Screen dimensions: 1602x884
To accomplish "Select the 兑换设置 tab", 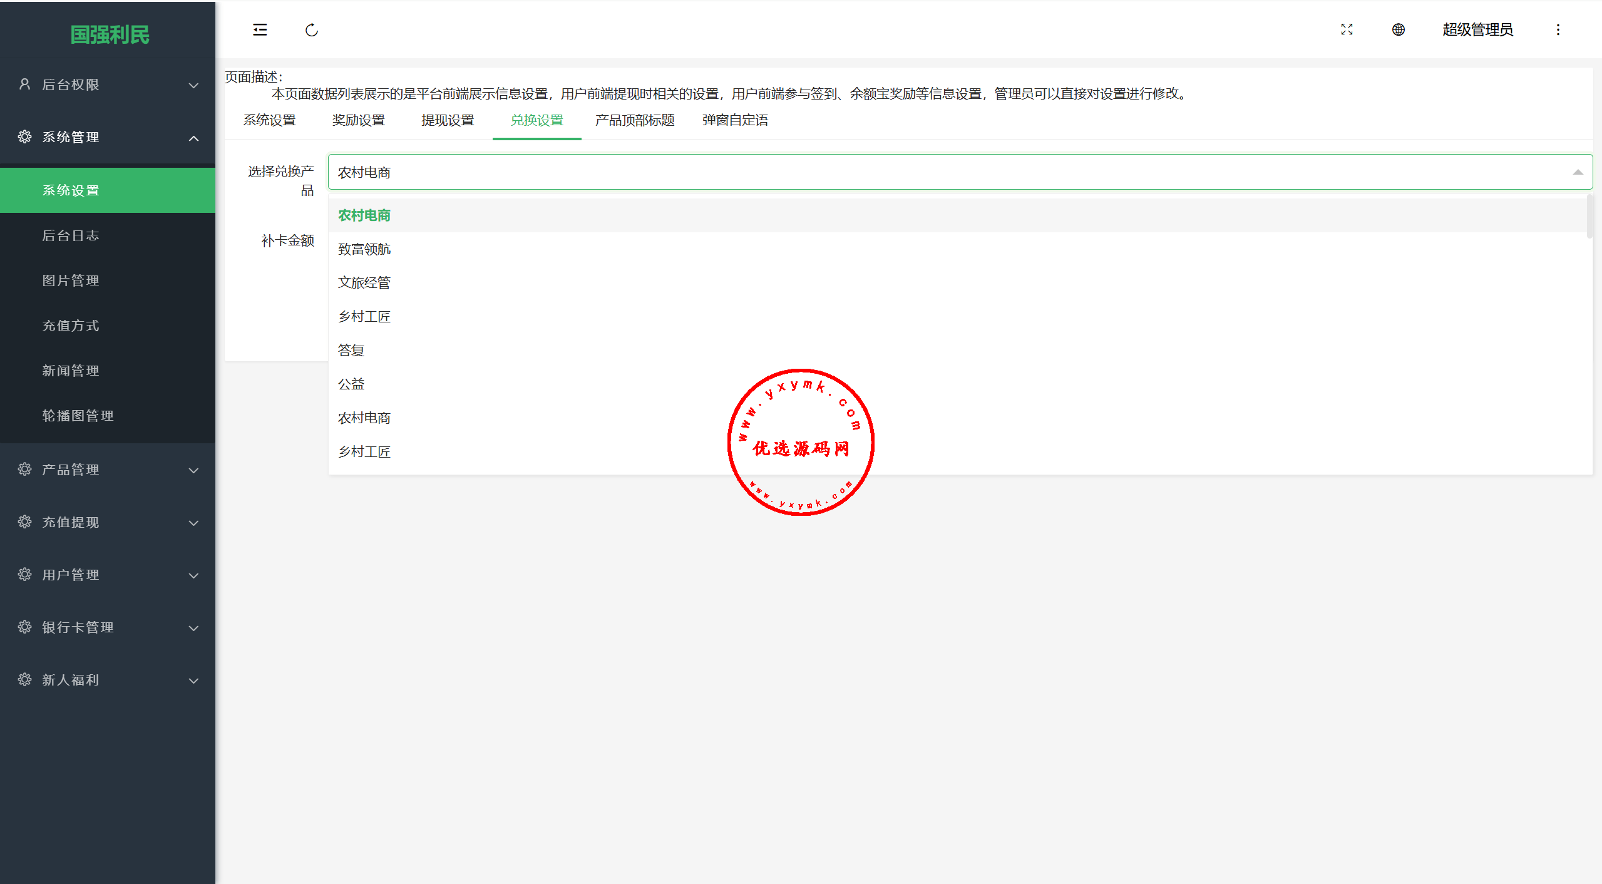I will (537, 120).
